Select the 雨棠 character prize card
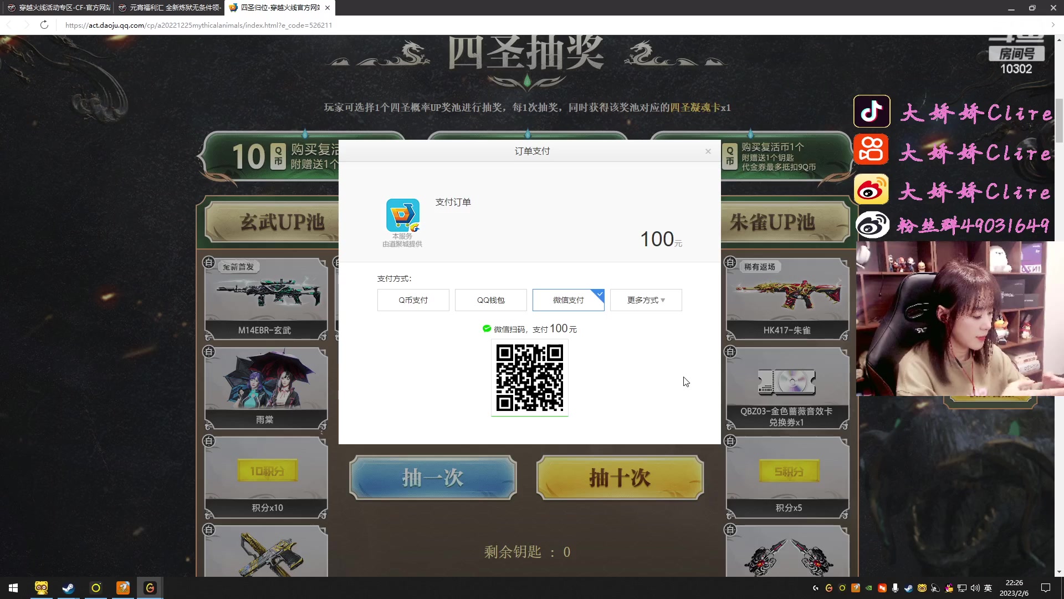 click(x=266, y=388)
